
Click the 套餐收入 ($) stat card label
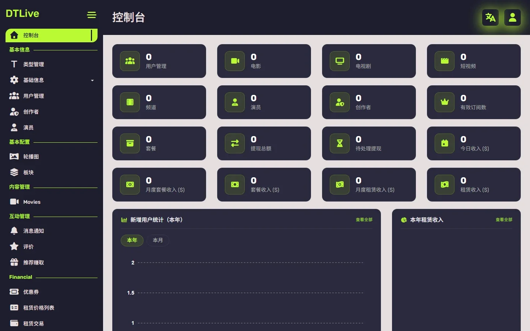click(x=265, y=190)
